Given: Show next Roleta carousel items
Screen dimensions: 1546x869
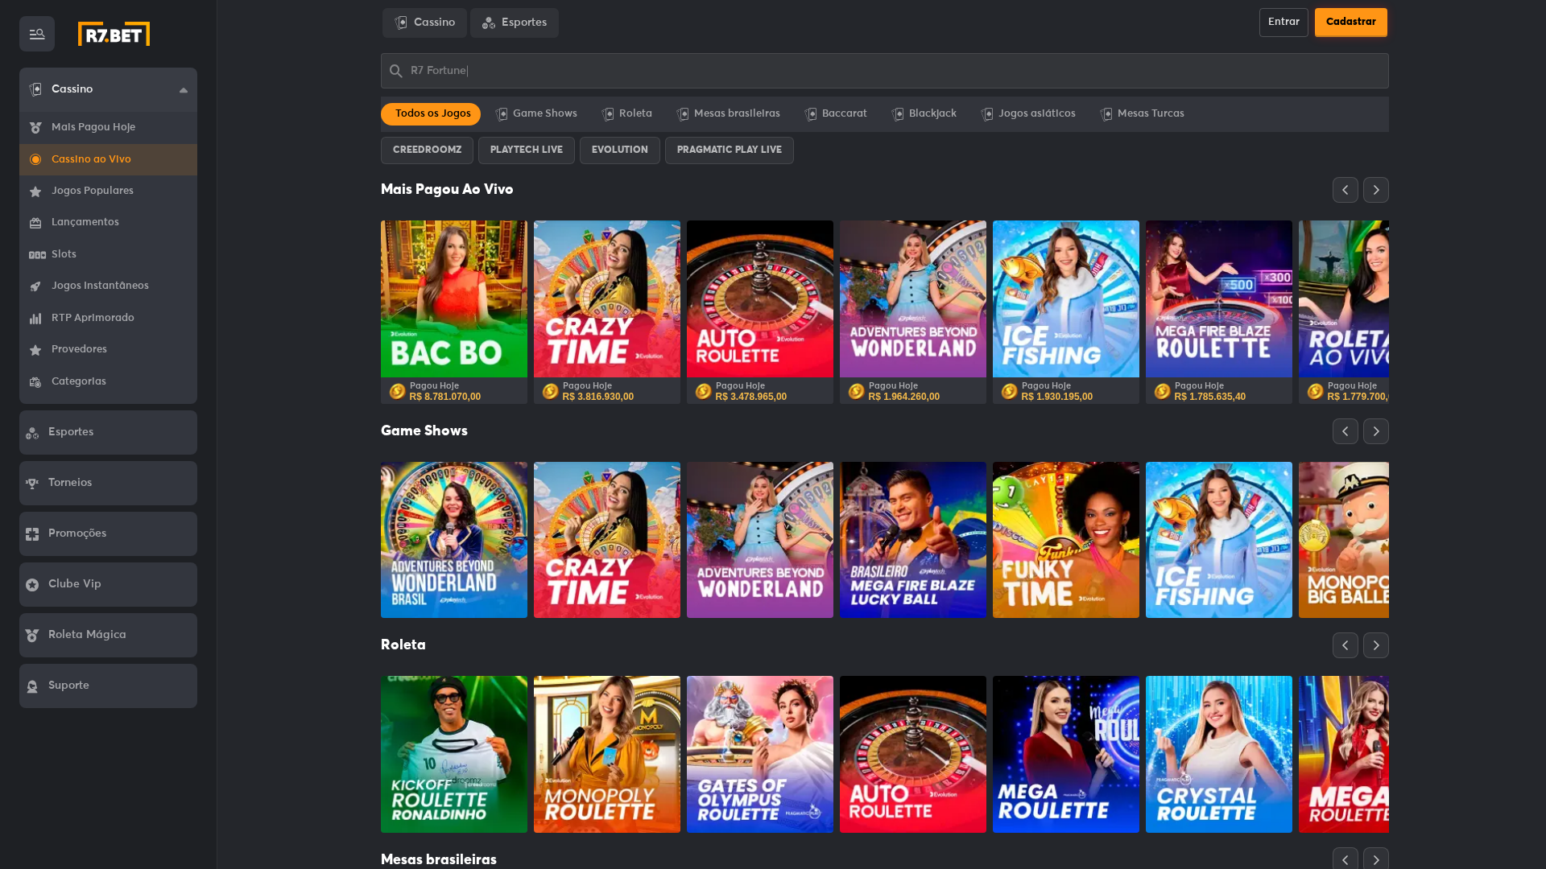Looking at the screenshot, I should click(1375, 645).
